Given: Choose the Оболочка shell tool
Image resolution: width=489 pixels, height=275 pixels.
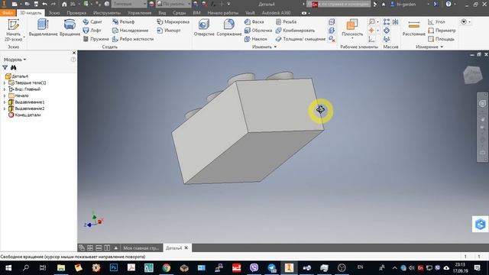Looking at the screenshot, I should (258, 31).
